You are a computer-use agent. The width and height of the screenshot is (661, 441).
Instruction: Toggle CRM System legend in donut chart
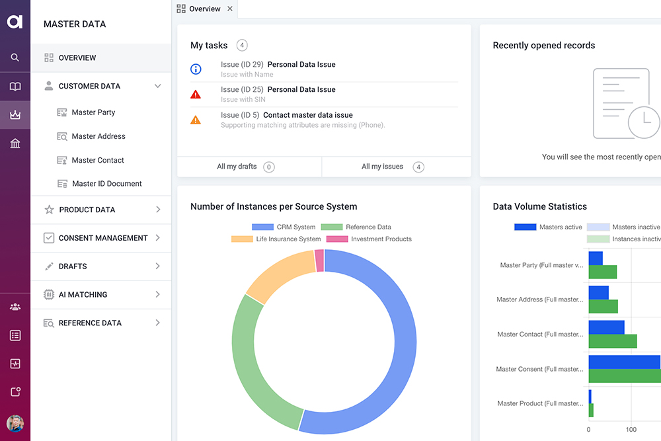click(x=284, y=227)
